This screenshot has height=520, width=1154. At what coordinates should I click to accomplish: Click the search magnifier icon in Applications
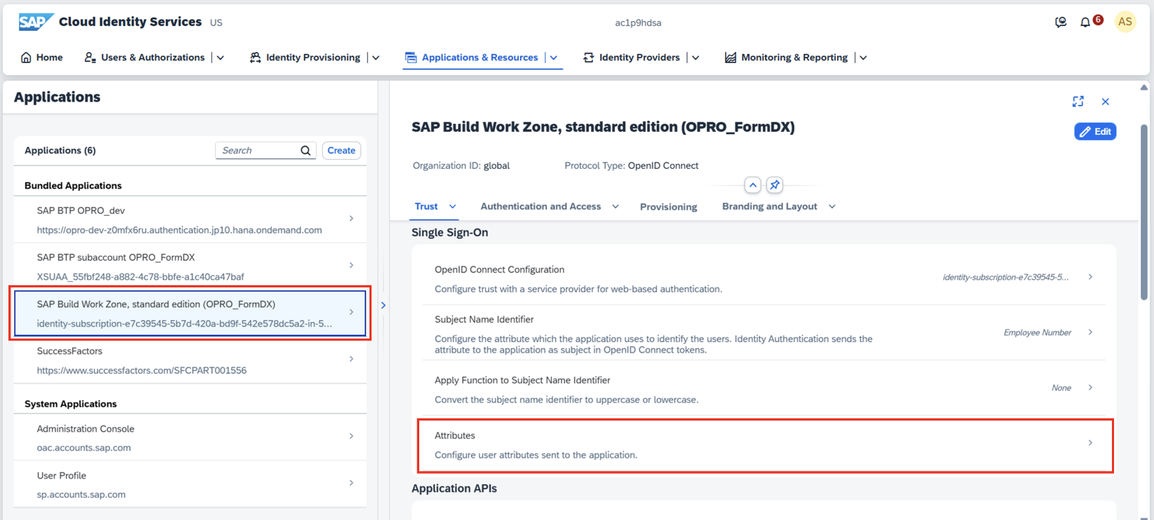click(x=306, y=151)
